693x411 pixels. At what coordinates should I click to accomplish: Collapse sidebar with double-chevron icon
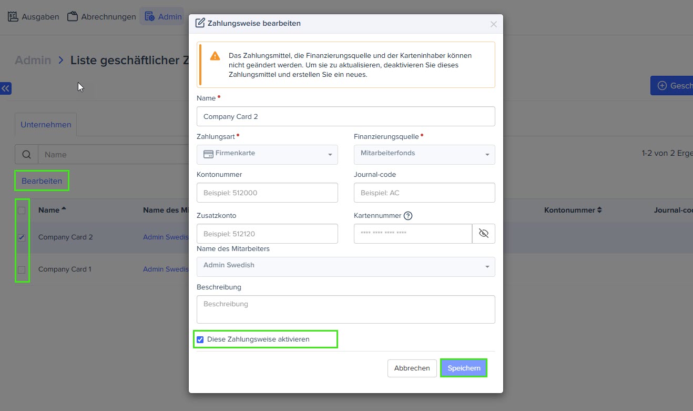click(6, 88)
